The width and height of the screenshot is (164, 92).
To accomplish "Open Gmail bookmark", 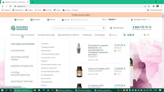I will coord(38,10).
